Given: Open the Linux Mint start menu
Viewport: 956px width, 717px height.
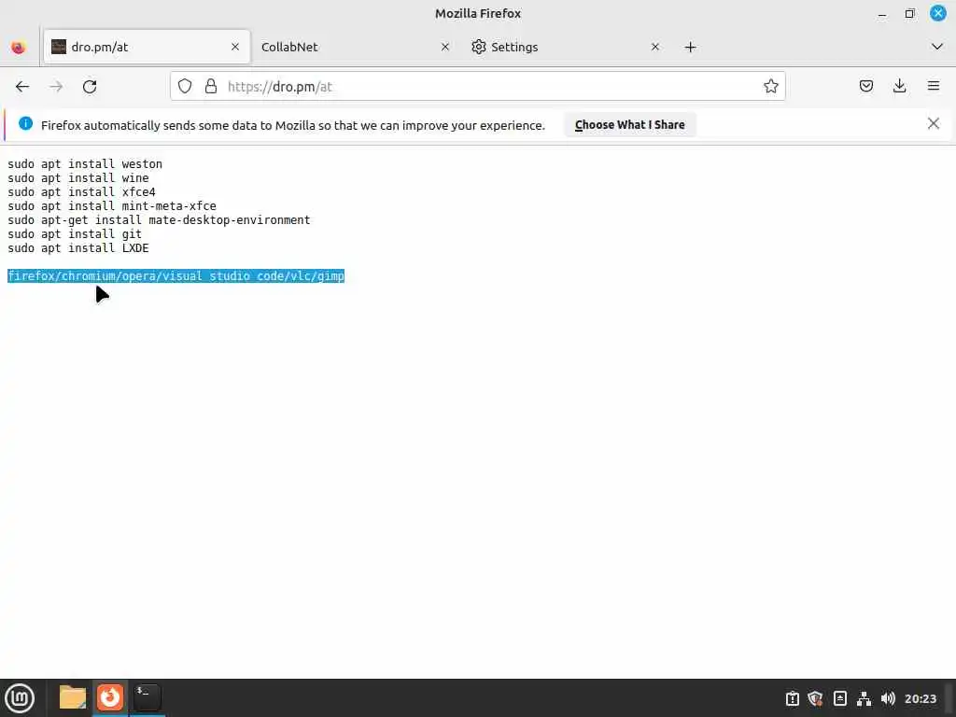Looking at the screenshot, I should point(20,697).
